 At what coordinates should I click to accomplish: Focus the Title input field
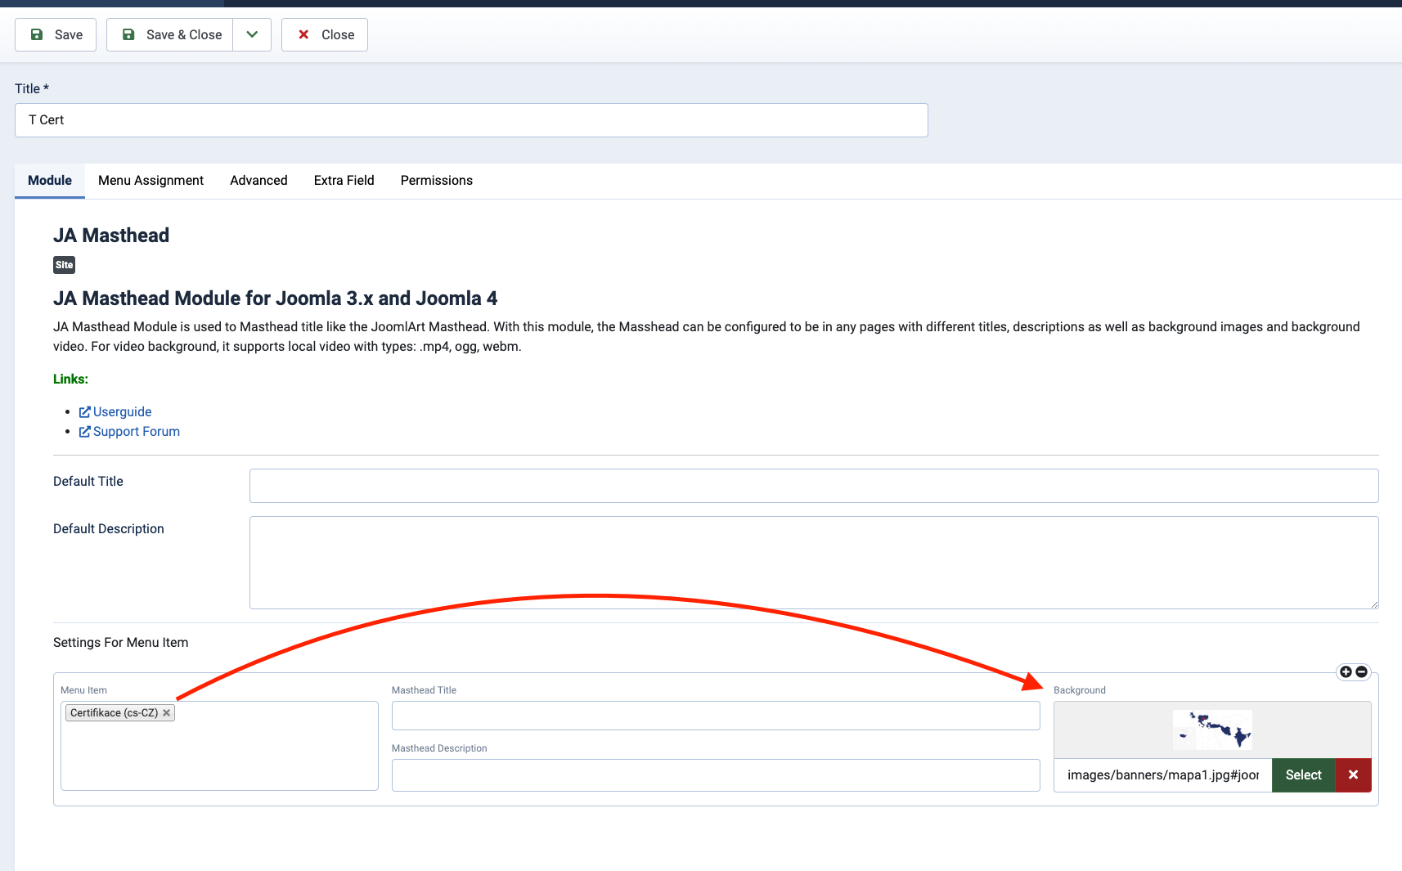(471, 120)
